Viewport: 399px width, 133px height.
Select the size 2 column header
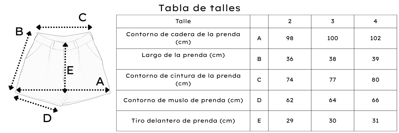(290, 21)
